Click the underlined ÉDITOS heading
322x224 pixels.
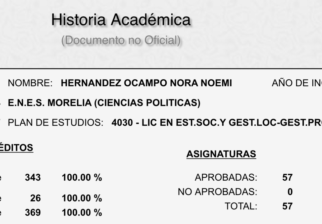click(x=17, y=148)
